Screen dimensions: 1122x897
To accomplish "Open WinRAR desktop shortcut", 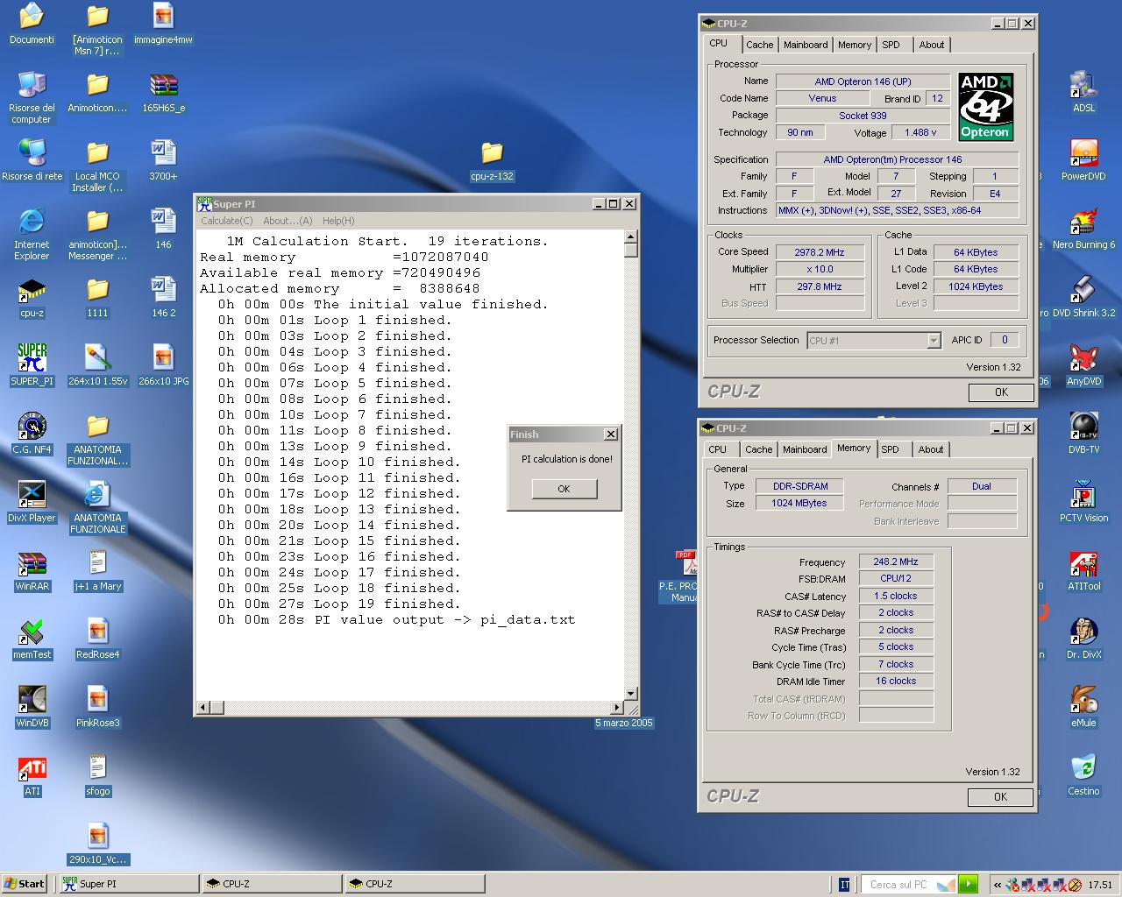I will click(x=32, y=571).
